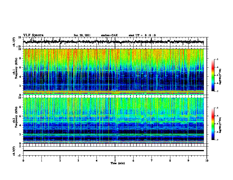Click the "VLF Spectra" plot title
Screen dimensions: 233x180
click(33, 35)
